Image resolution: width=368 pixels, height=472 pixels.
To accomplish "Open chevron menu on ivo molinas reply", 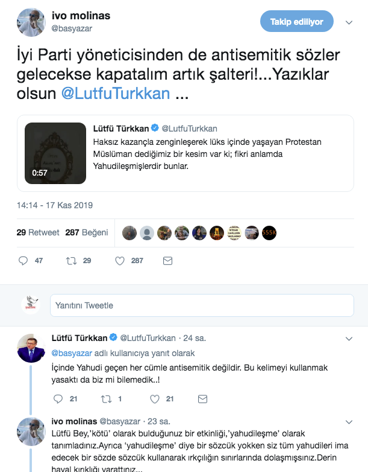I will [349, 422].
